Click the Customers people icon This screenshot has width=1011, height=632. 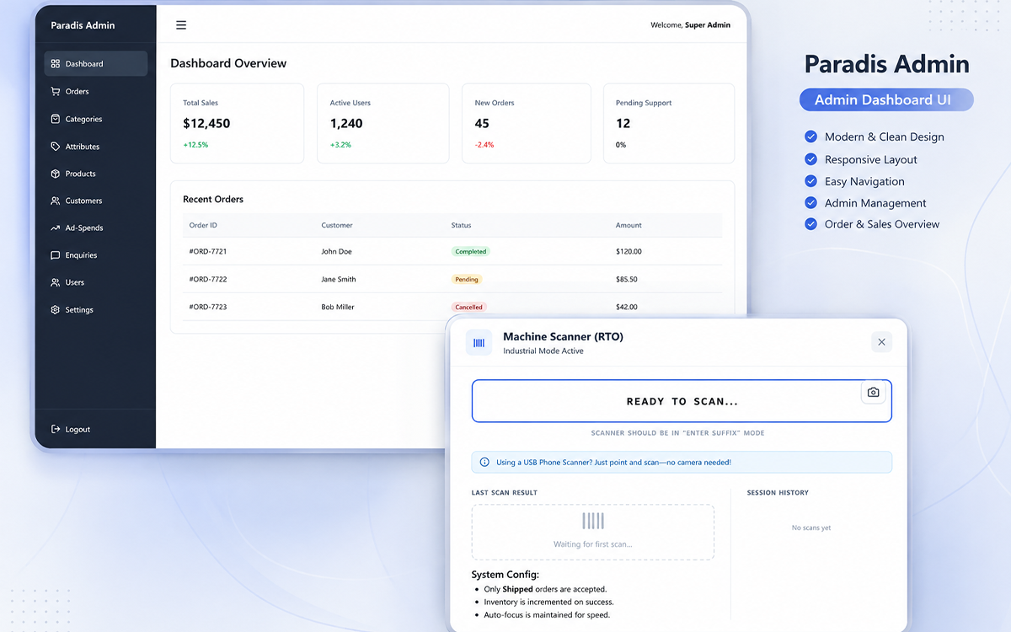(x=56, y=201)
